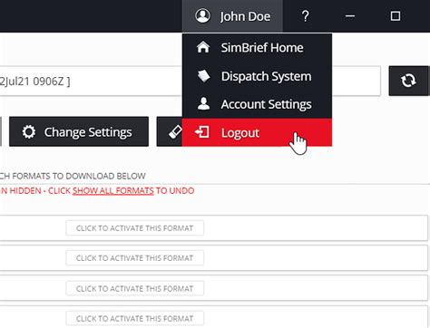This screenshot has width=430, height=328.
Task: Click the eraser icon button
Action: [170, 131]
